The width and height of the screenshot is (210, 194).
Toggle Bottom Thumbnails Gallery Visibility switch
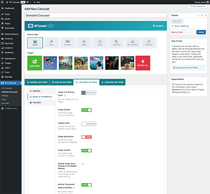pyautogui.click(x=87, y=185)
